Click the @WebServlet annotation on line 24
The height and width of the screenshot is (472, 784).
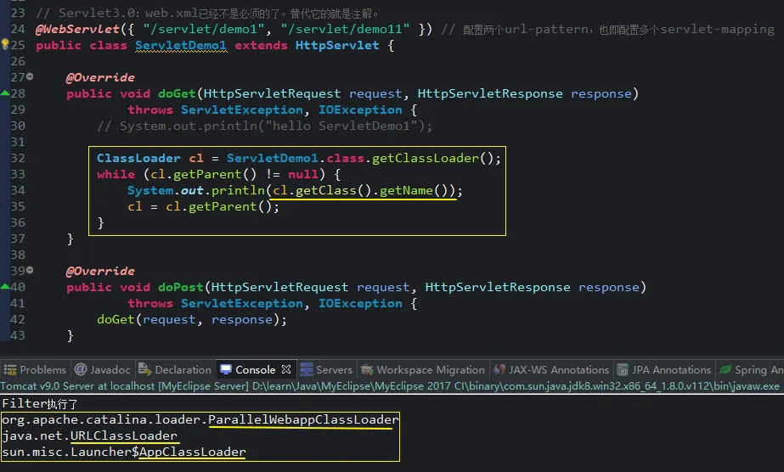[77, 29]
